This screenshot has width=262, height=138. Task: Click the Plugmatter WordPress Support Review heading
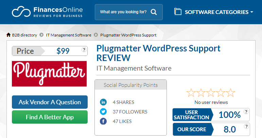click(158, 53)
